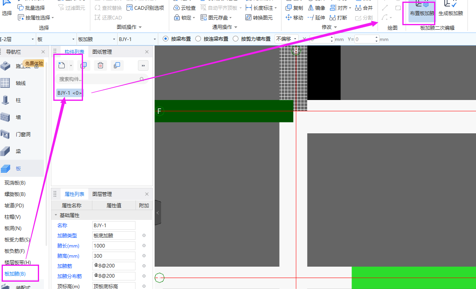Image resolution: width=476 pixels, height=289 pixels.
Task: Toggle the 加腋筋 additional attribute circle
Action: (x=144, y=266)
